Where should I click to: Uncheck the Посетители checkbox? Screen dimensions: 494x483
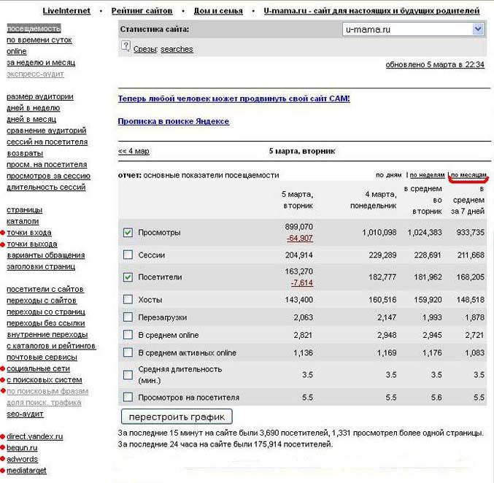pos(128,277)
